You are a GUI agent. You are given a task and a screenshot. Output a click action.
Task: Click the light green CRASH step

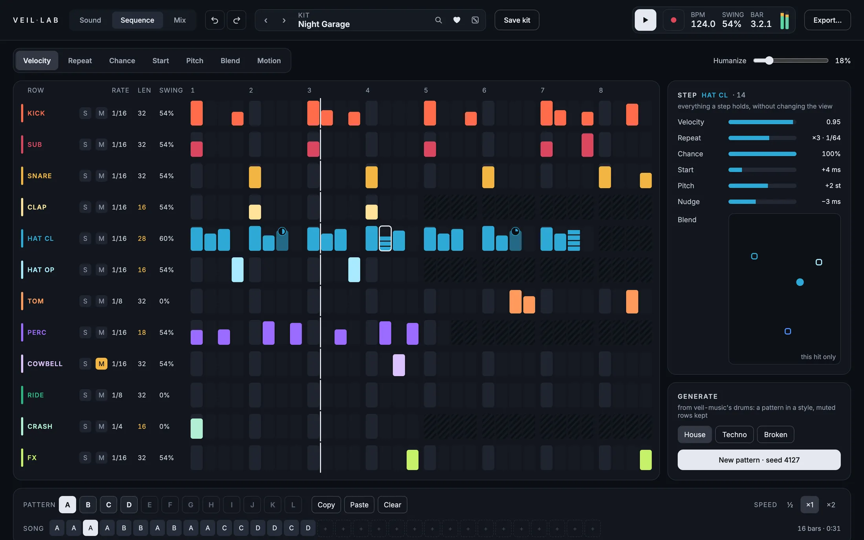[x=197, y=428]
